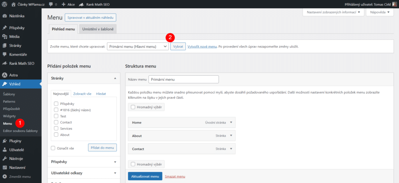Screen dimensions: 399x183
Task: Open the Rank Math SEO chart icon in the admin bar
Action: point(81,4)
